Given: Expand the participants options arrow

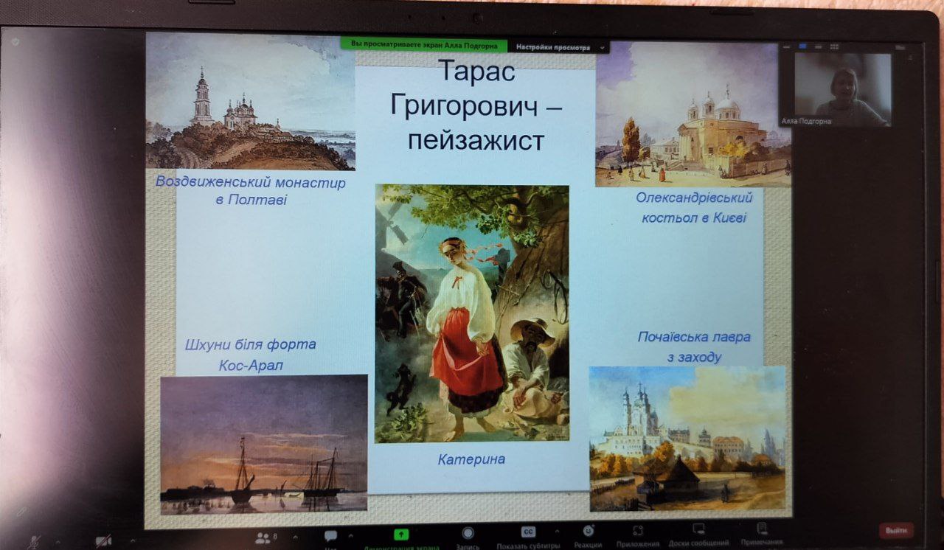Looking at the screenshot, I should point(295,536).
